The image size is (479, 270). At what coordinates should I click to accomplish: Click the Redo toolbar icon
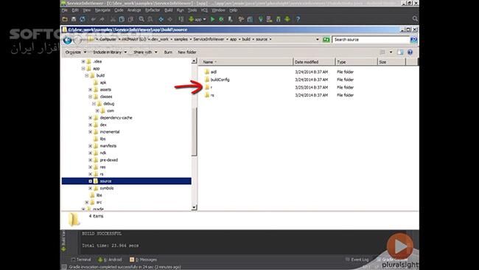click(102, 19)
